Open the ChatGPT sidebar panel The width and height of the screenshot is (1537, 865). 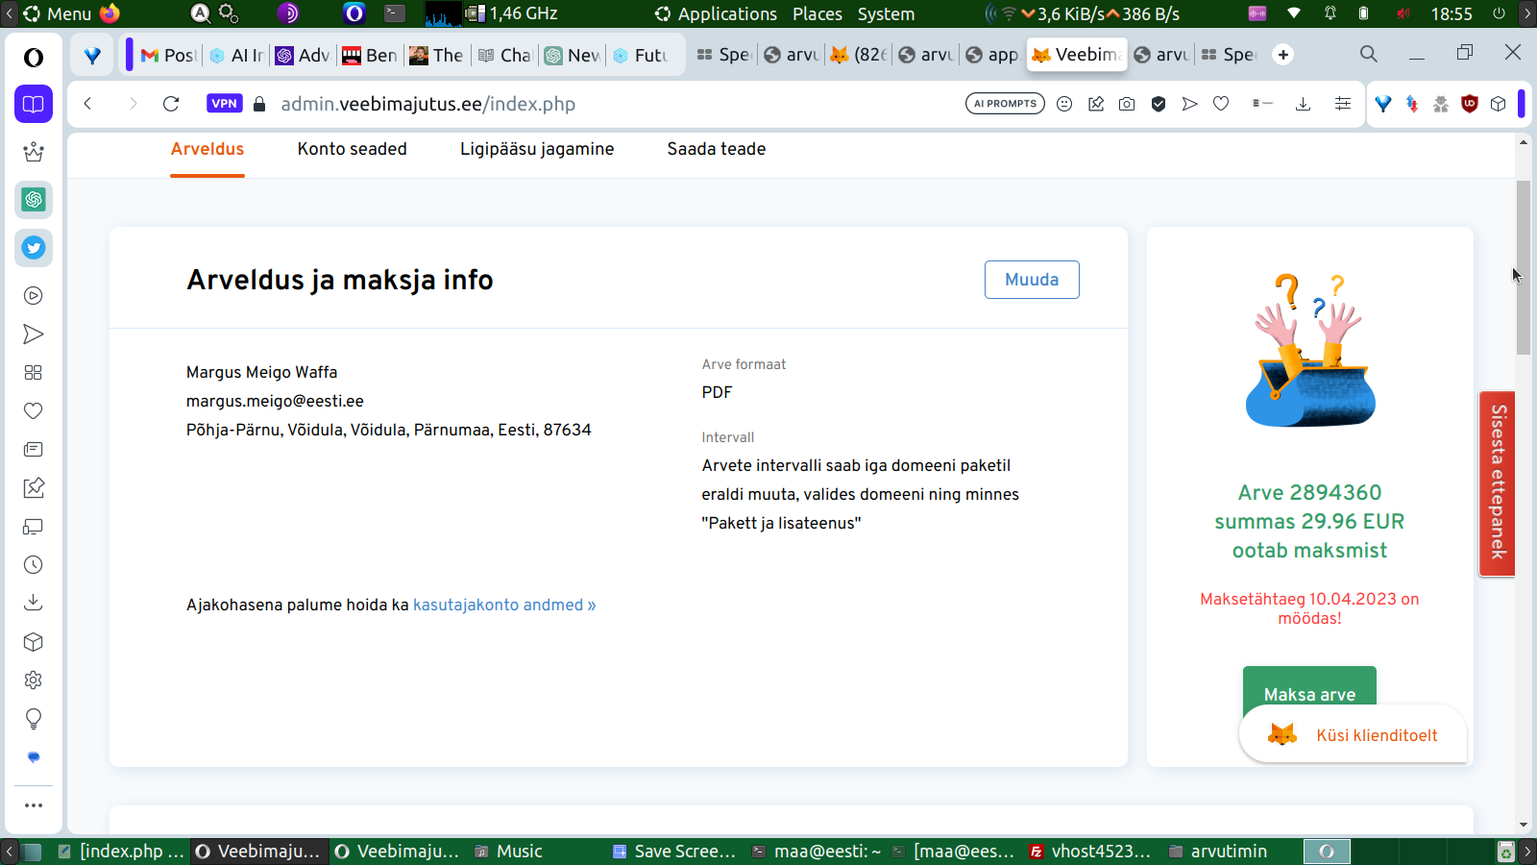point(34,200)
